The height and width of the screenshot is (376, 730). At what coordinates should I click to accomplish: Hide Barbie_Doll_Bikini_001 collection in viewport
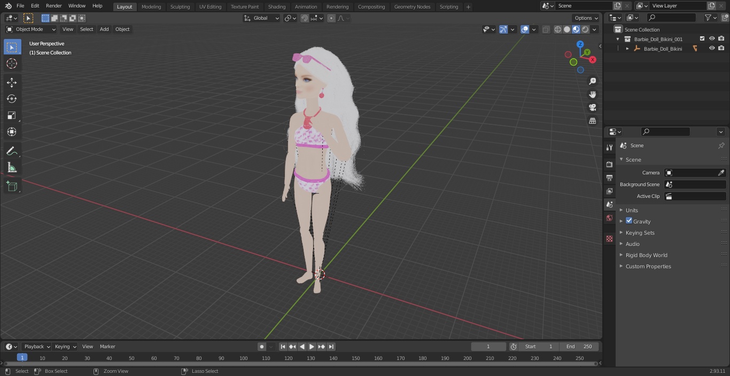click(x=712, y=39)
